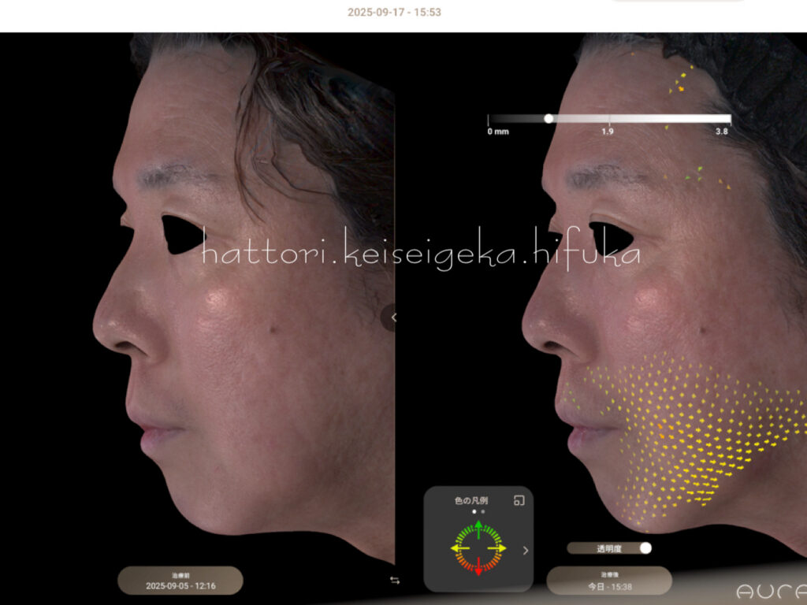Advance legend with the right chevron
807x605 pixels.
pos(526,551)
